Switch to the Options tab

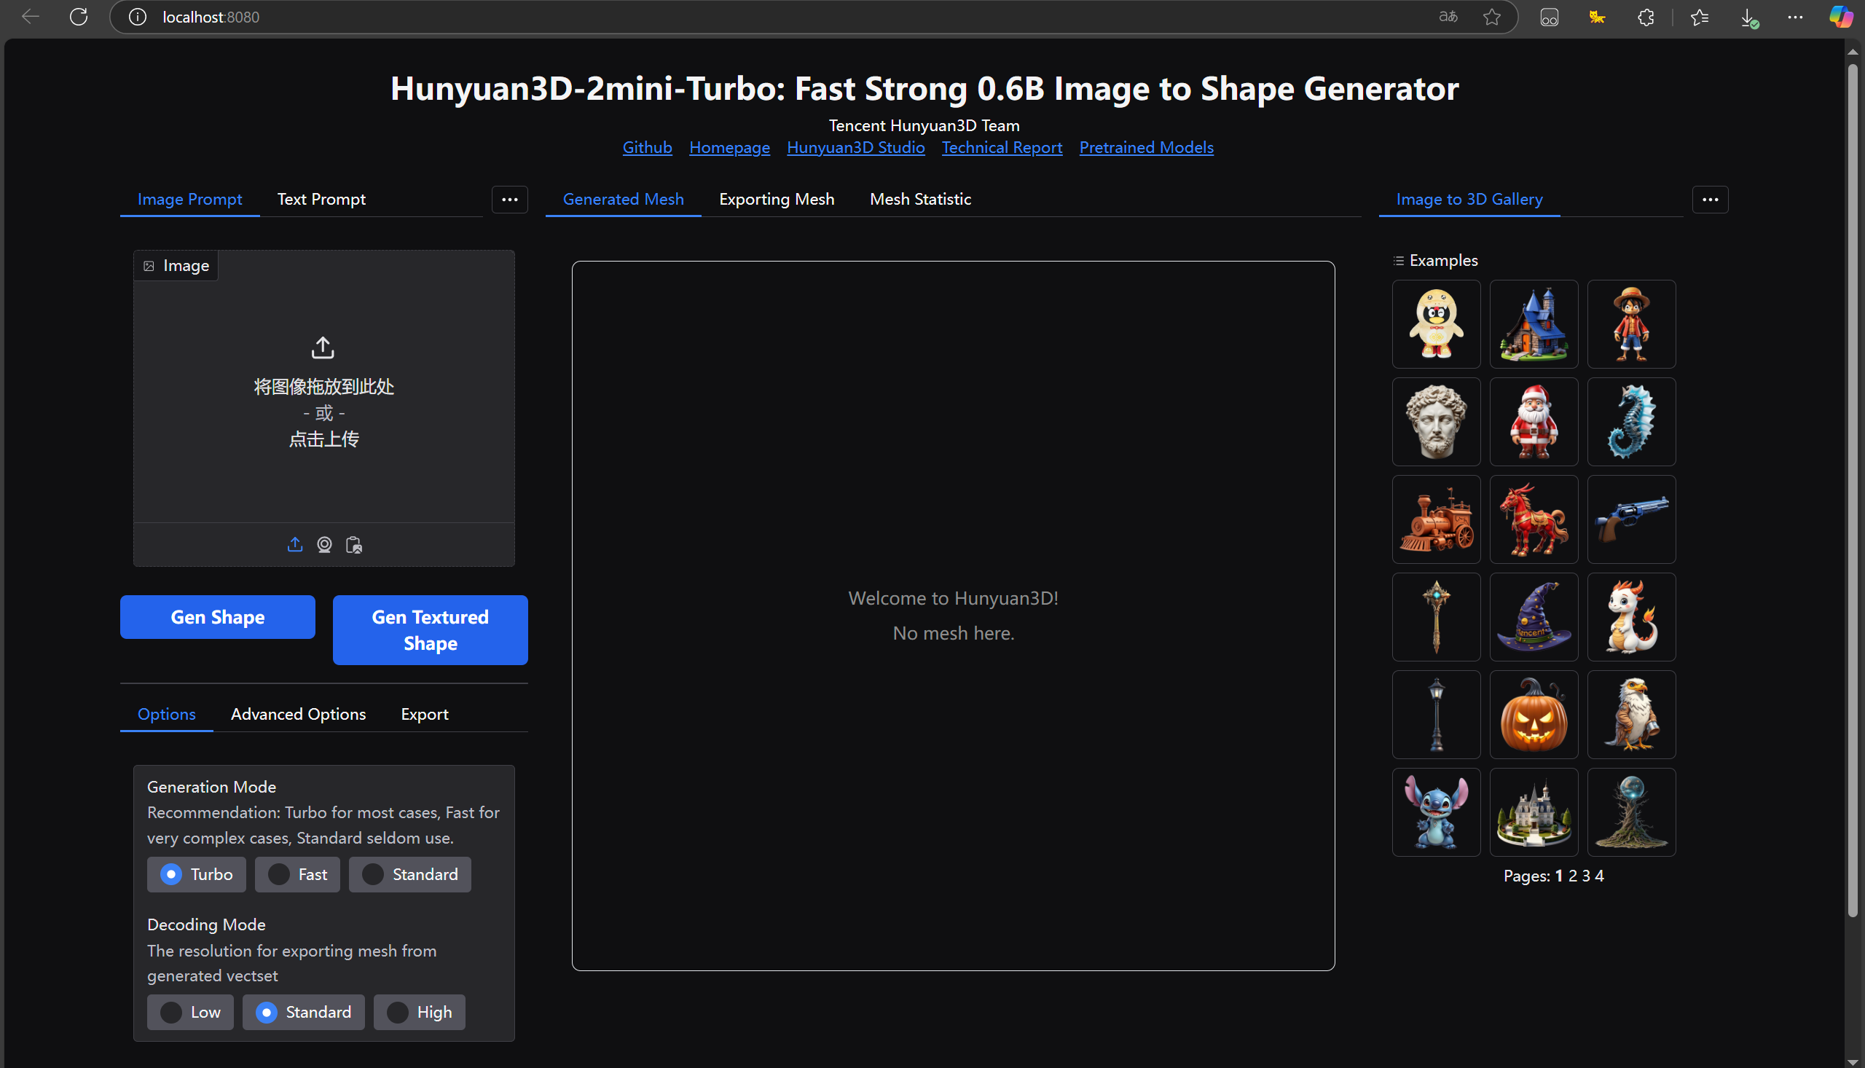(x=167, y=715)
